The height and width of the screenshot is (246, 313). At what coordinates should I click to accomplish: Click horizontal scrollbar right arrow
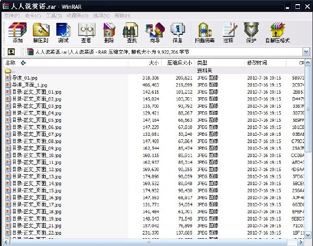coord(300,242)
